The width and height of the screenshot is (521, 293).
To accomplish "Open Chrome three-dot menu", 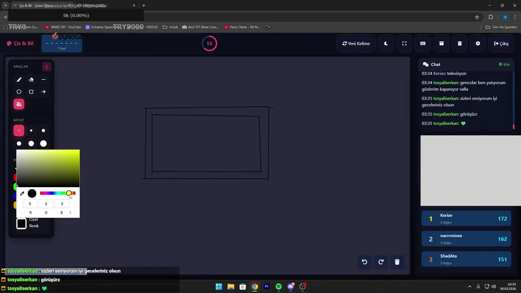I will tap(515, 17).
